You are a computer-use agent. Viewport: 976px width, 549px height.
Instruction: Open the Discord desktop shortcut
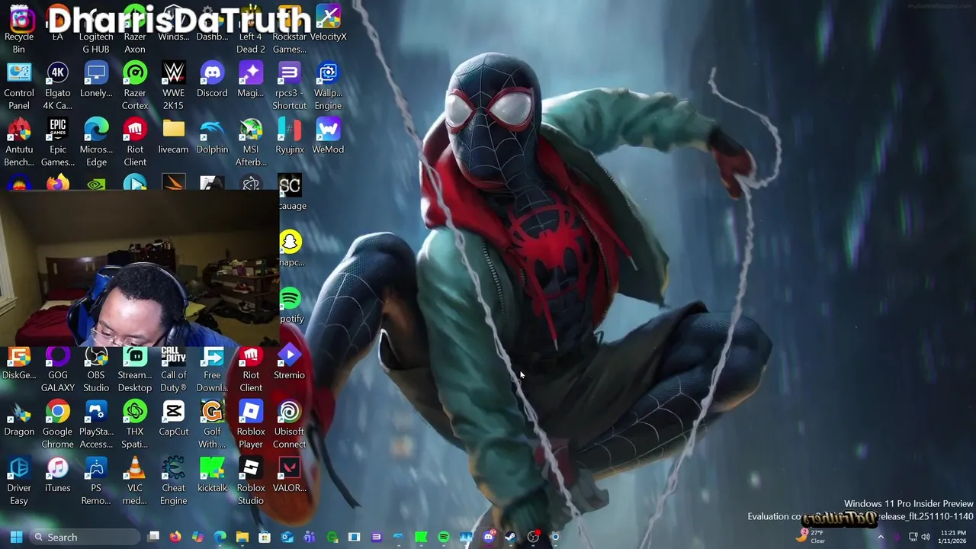(x=212, y=80)
